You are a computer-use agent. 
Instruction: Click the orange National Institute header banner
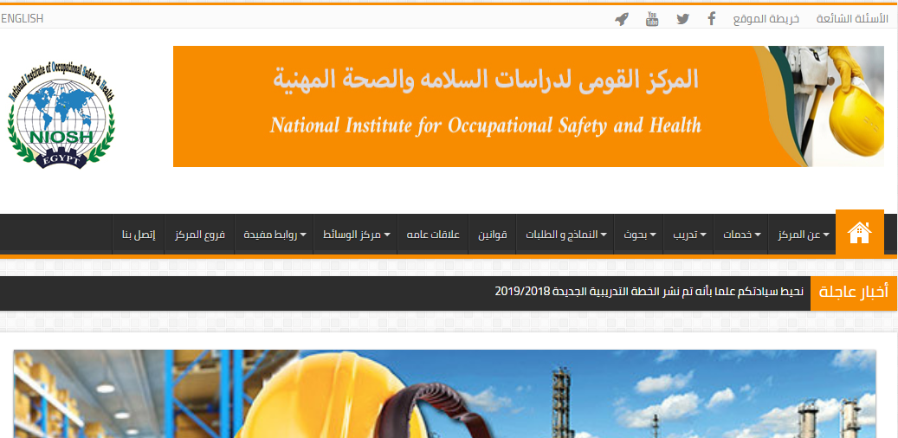coord(485,106)
